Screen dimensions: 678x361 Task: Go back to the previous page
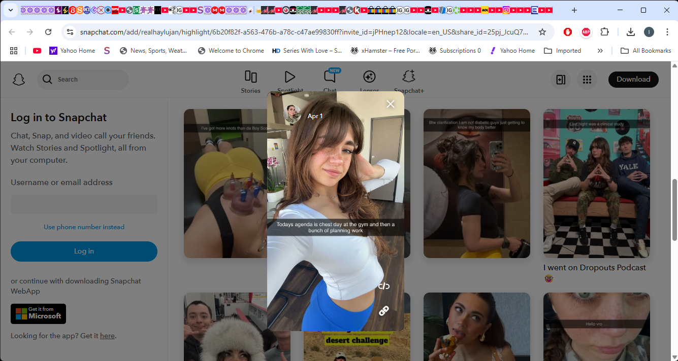12,32
